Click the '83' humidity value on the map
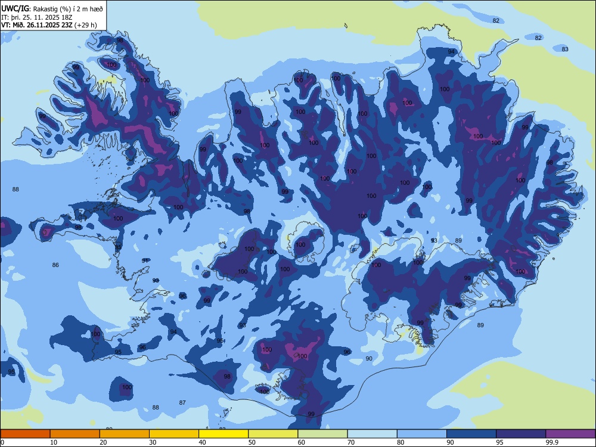The height and width of the screenshot is (447, 596). tap(565, 49)
